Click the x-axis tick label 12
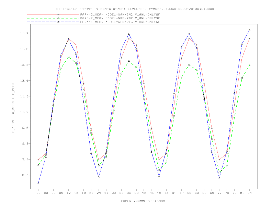272x210 pixels. [x=69, y=193]
